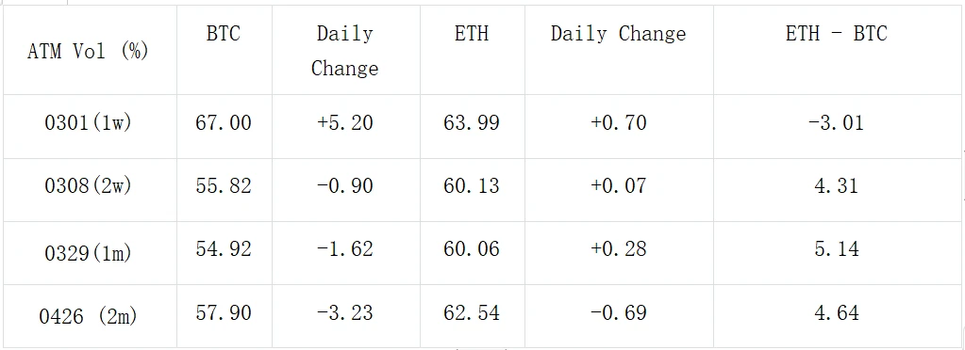Image resolution: width=965 pixels, height=350 pixels.
Task: Click the -3.23 daily change cell
Action: point(345,313)
